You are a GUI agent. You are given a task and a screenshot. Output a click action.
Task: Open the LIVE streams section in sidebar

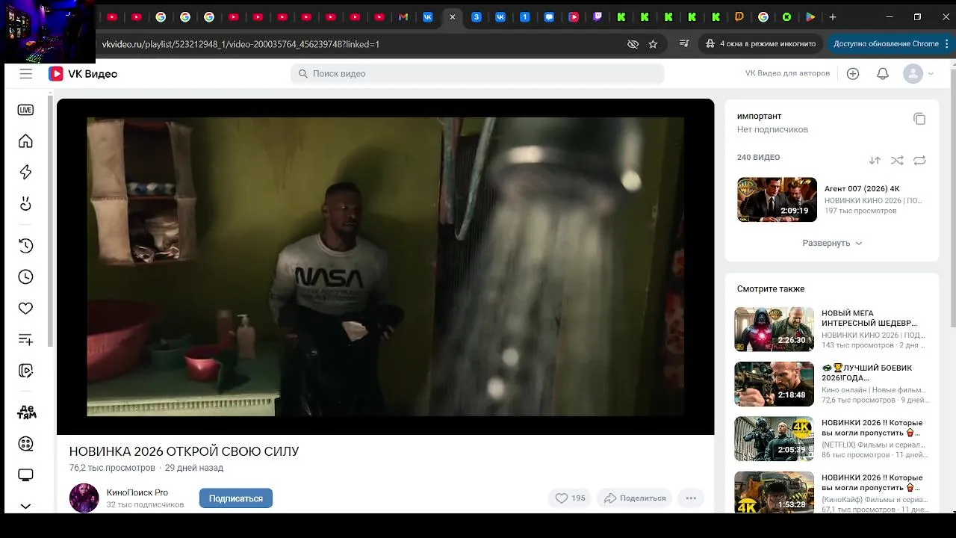coord(25,110)
